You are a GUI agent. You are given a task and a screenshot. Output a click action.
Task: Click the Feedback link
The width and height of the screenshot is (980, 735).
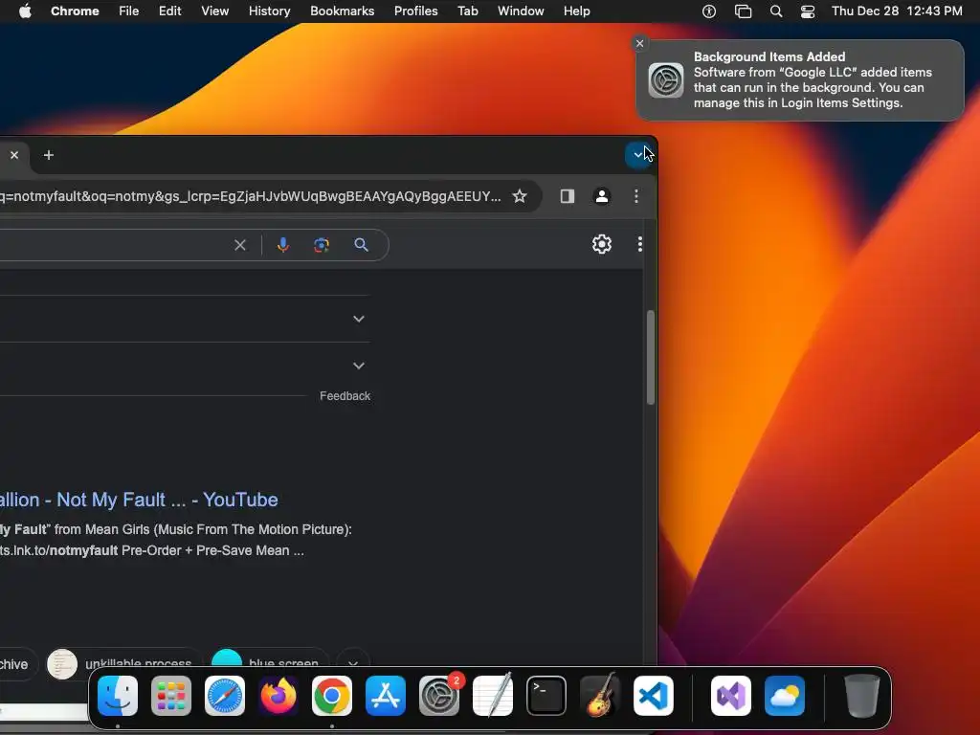coord(345,396)
